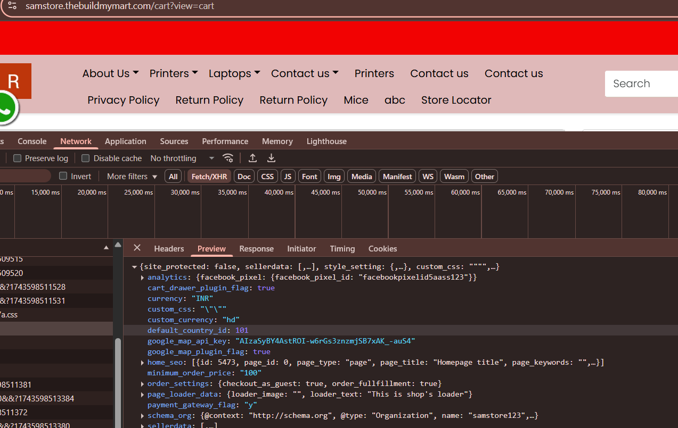The height and width of the screenshot is (428, 678).
Task: Filter requests by Media
Action: click(362, 177)
